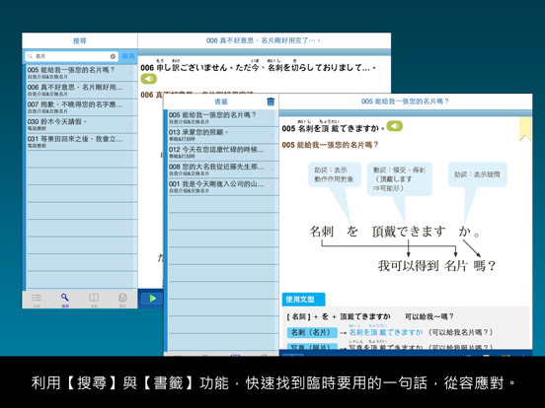This screenshot has height=408, width=545.
Task: Tap the diagram text 我可以得到 名片 嗎？
Action: (436, 266)
